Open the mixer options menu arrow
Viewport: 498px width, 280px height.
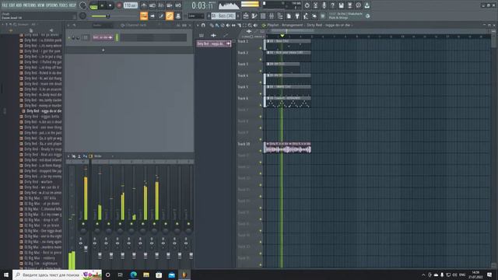pyautogui.click(x=68, y=156)
